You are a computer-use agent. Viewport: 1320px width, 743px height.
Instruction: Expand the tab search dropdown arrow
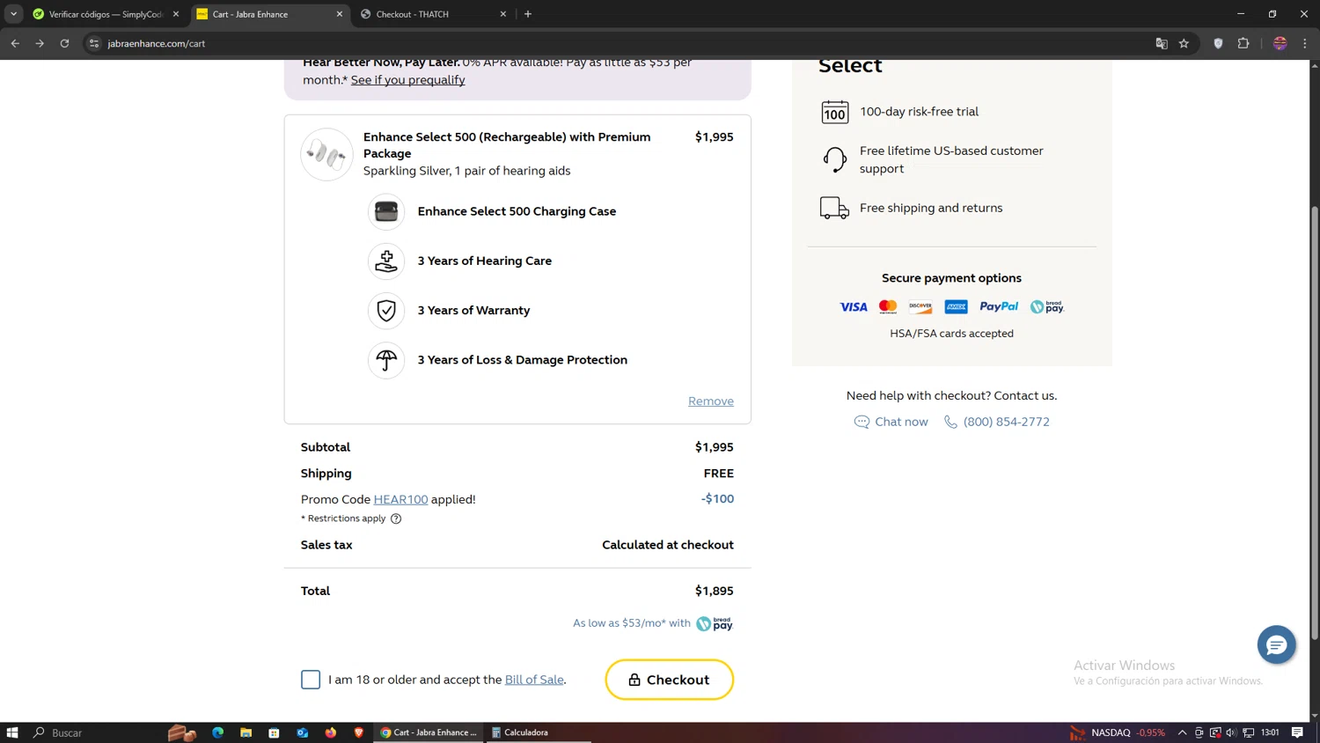[13, 14]
